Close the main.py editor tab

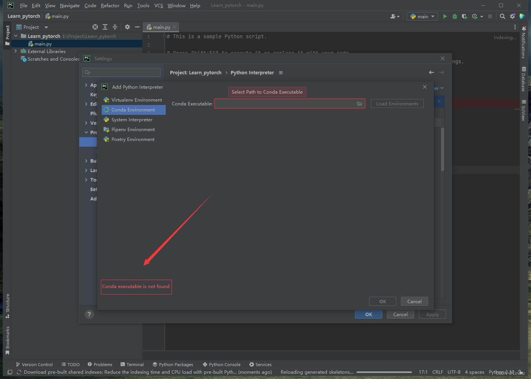coord(174,27)
